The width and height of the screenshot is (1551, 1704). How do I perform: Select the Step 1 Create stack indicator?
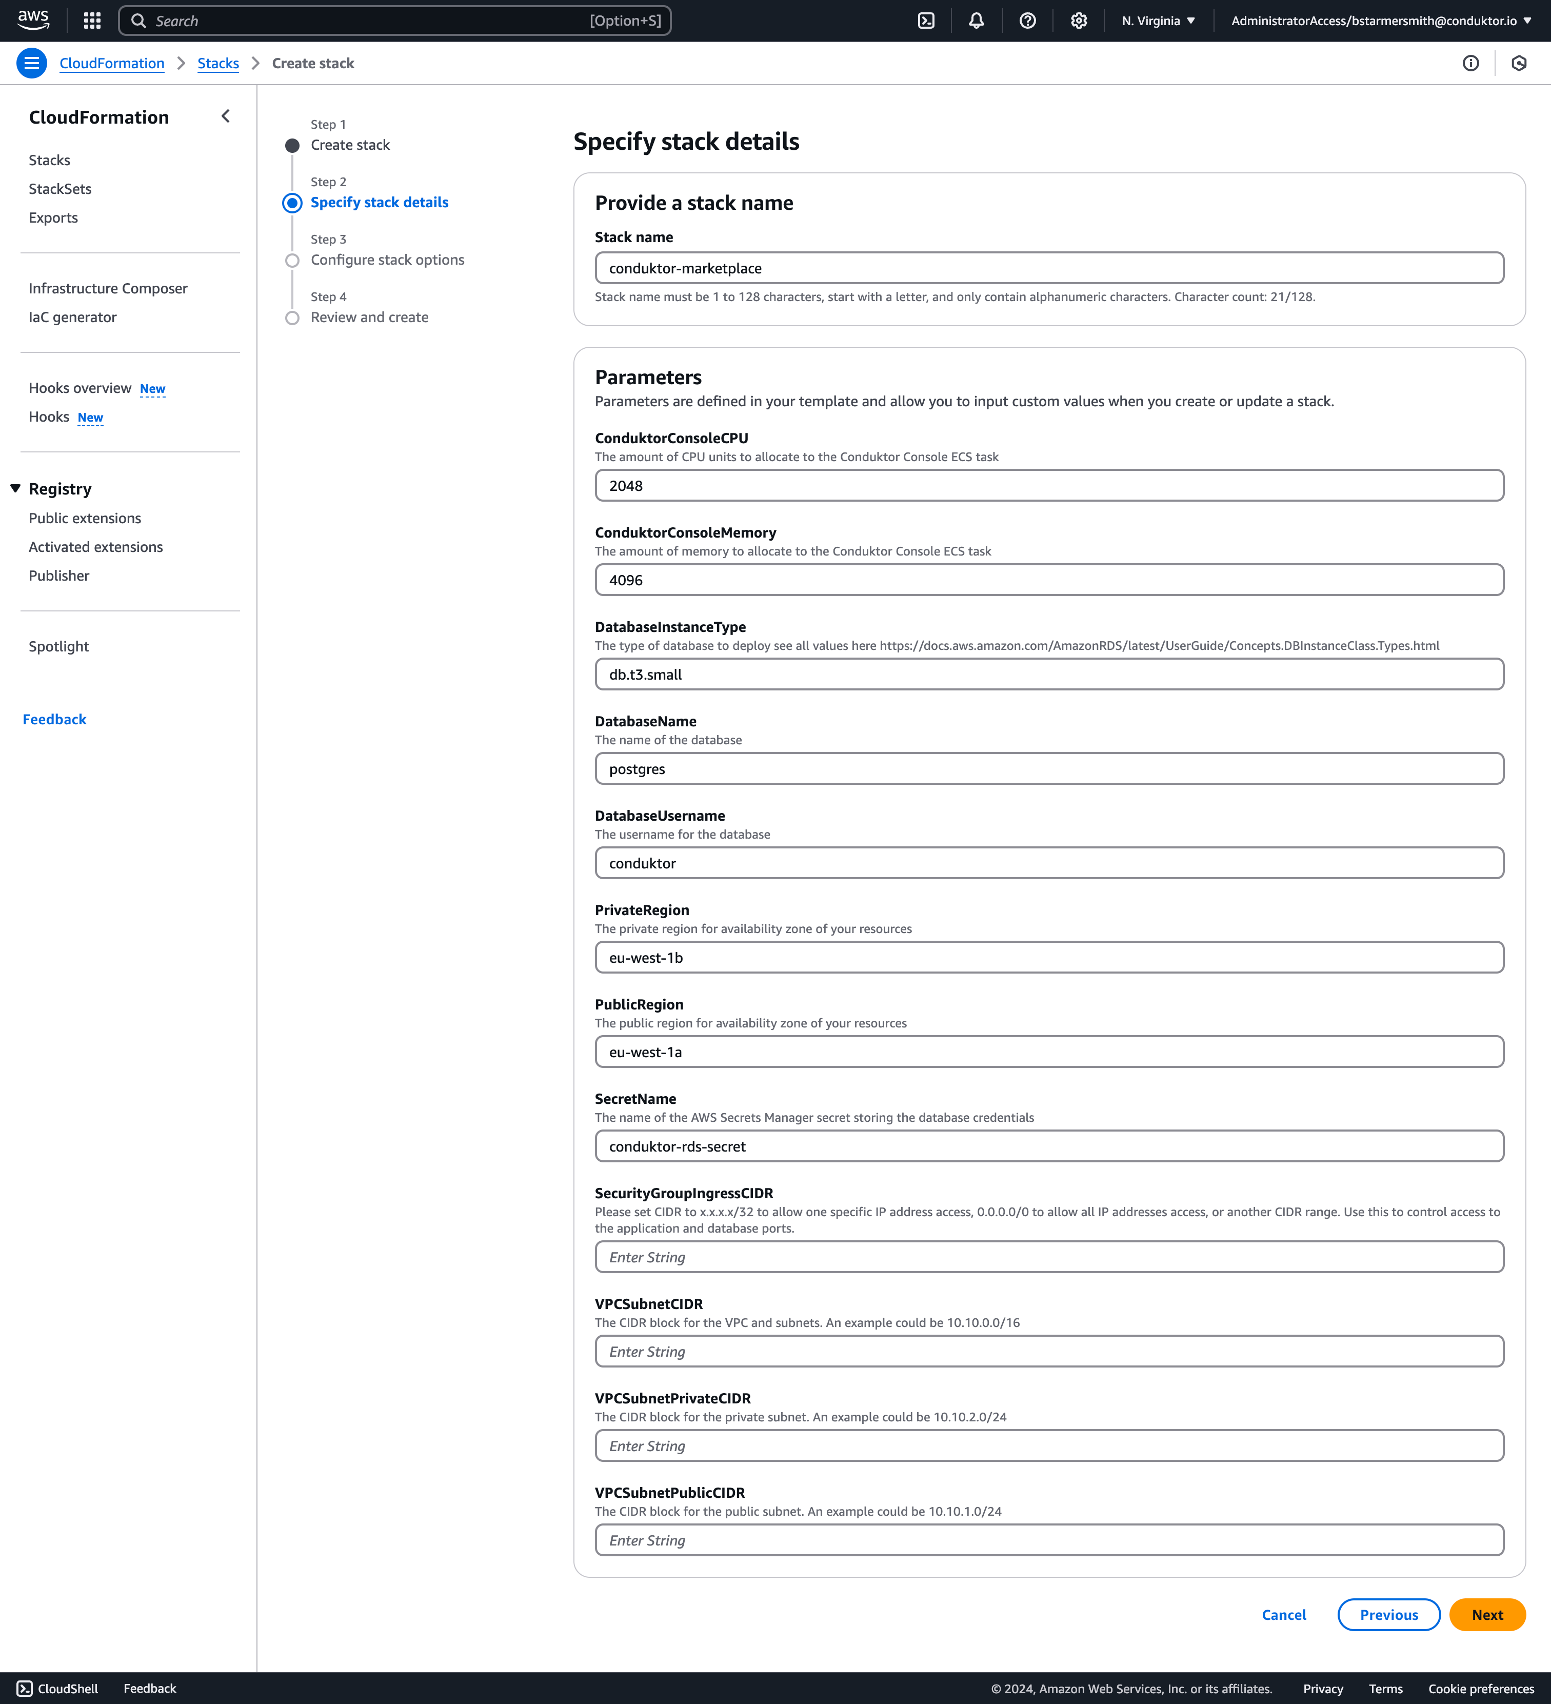click(x=292, y=145)
